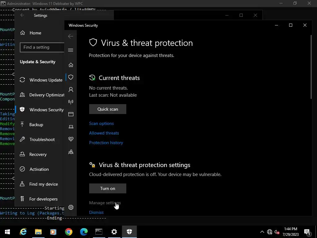This screenshot has height=238, width=317.
Task: Click the Find a setting search box
Action: [42, 47]
